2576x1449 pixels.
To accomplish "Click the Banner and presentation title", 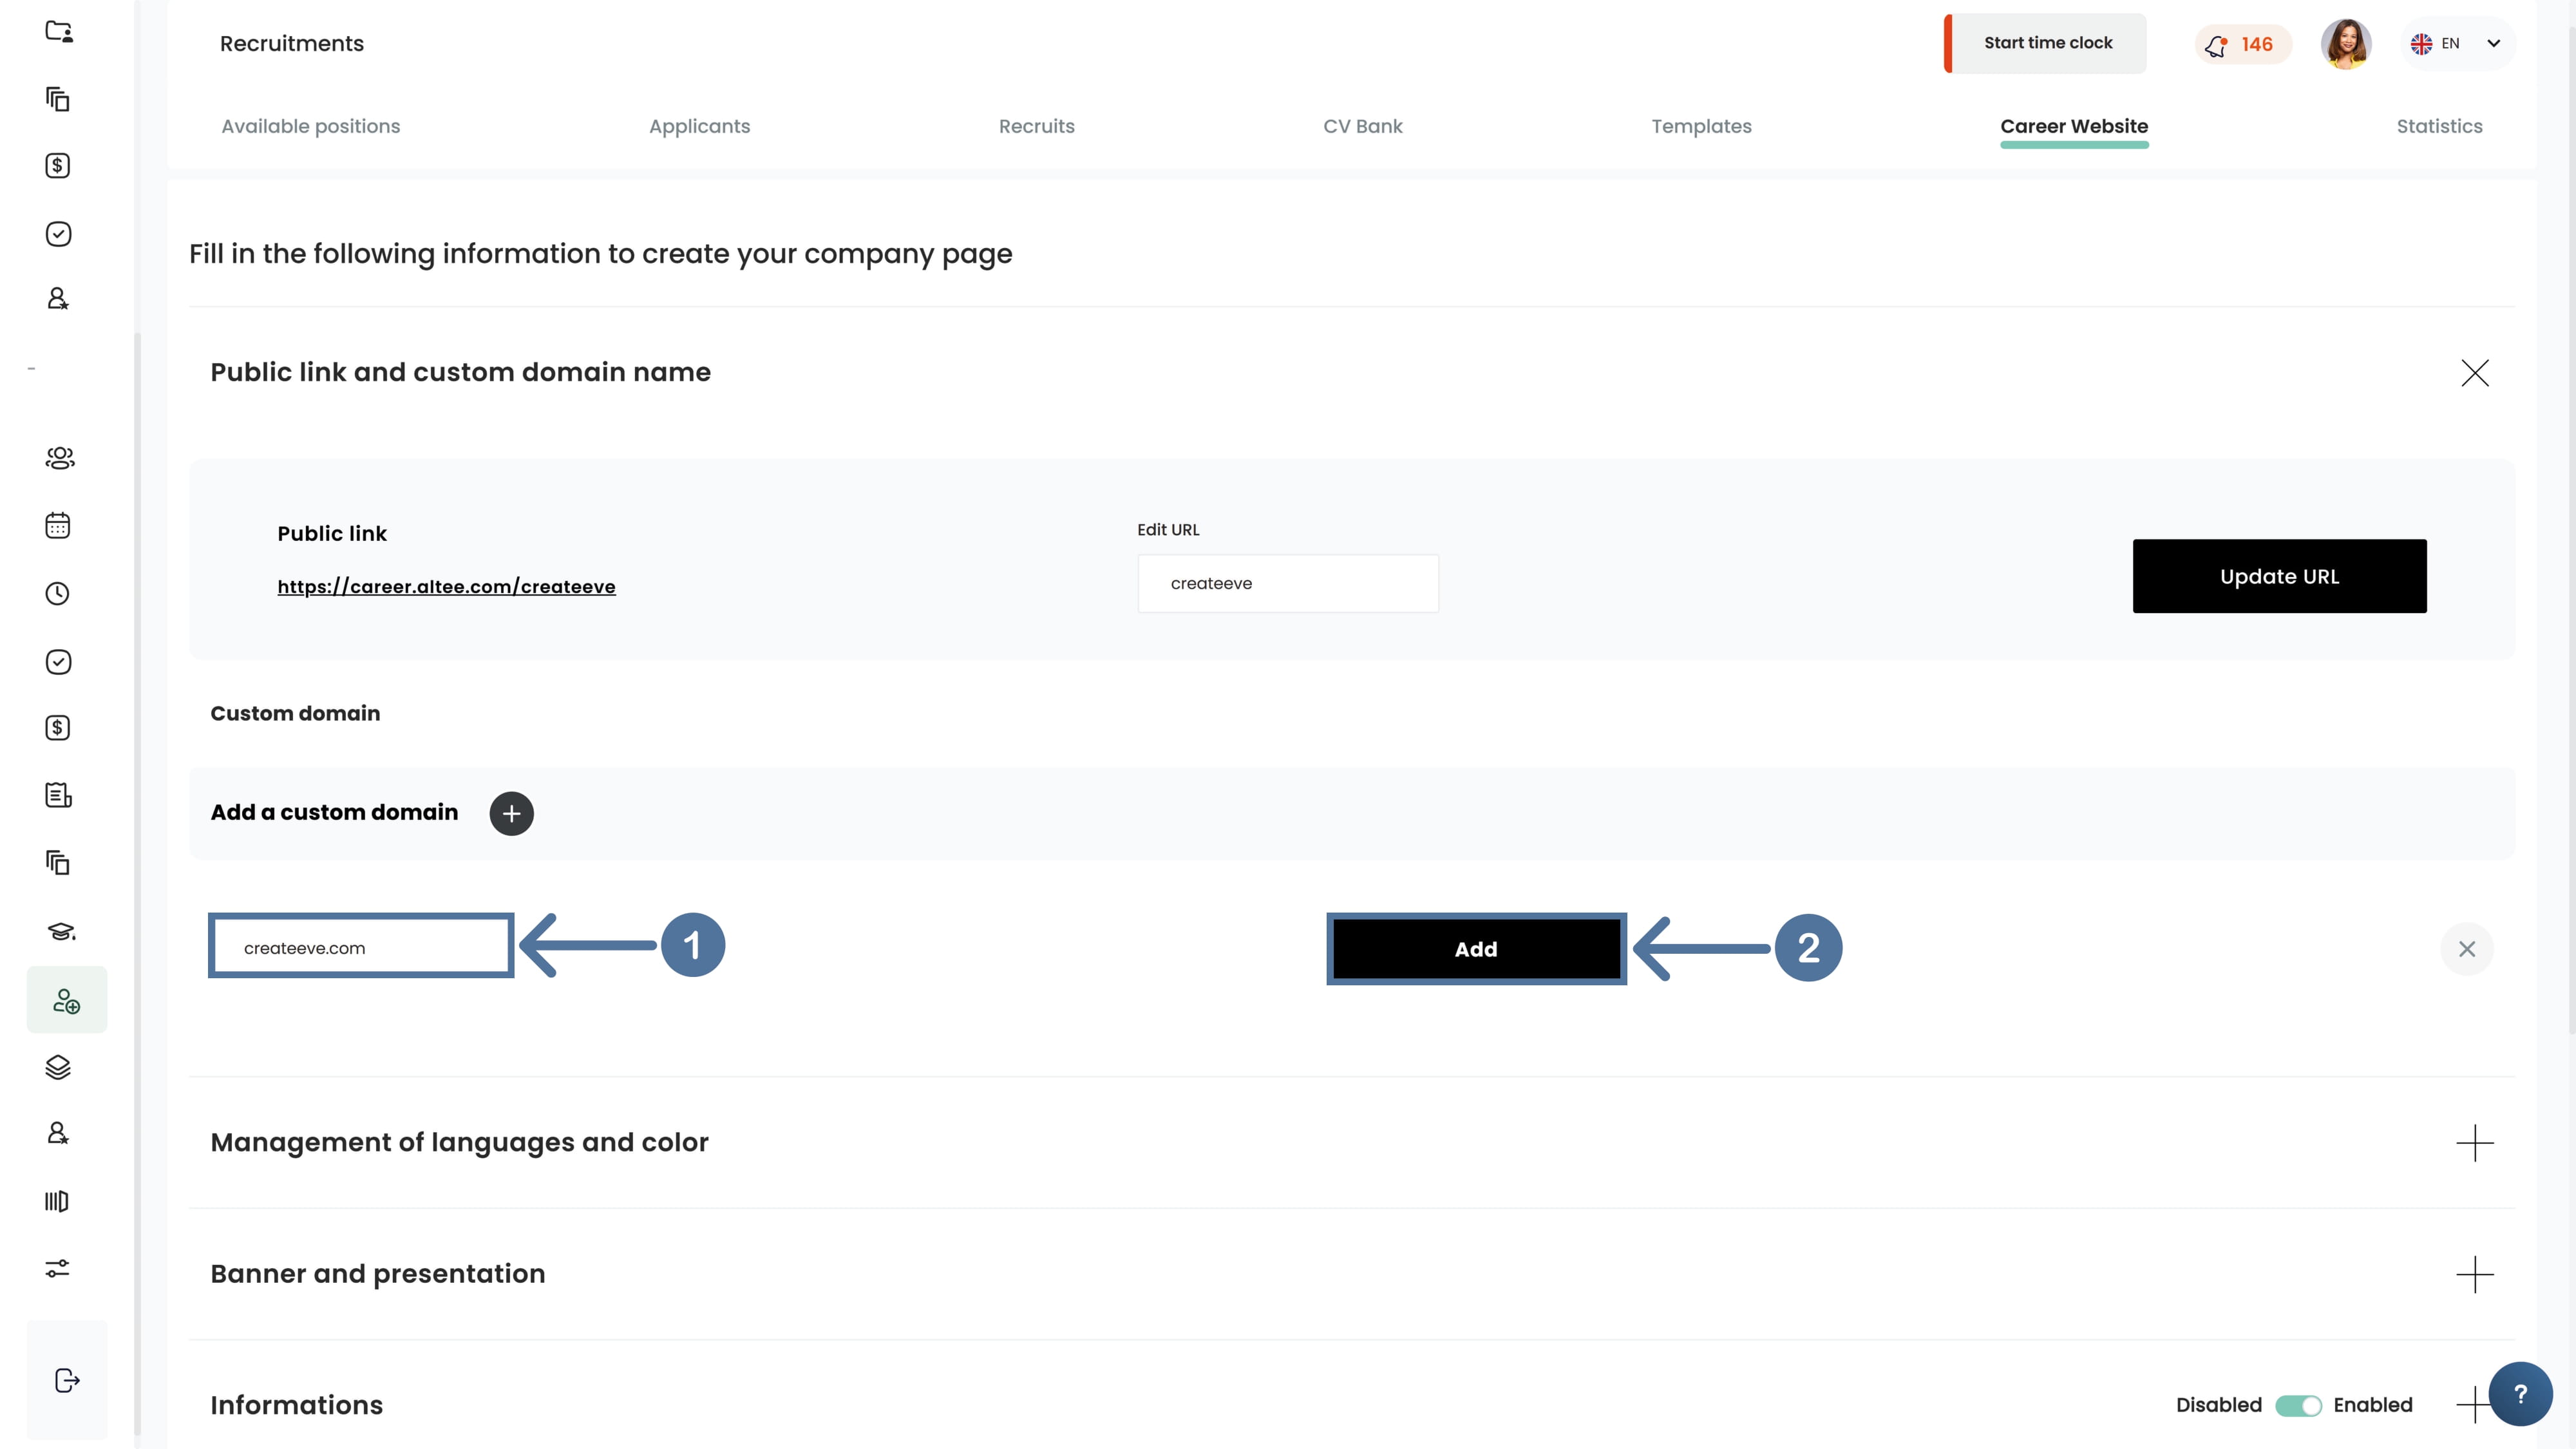I will (378, 1275).
